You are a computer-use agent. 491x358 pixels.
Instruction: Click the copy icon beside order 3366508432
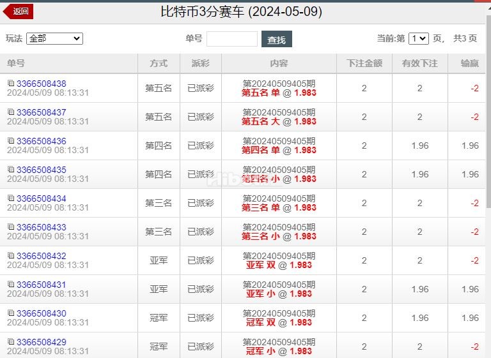coord(11,255)
